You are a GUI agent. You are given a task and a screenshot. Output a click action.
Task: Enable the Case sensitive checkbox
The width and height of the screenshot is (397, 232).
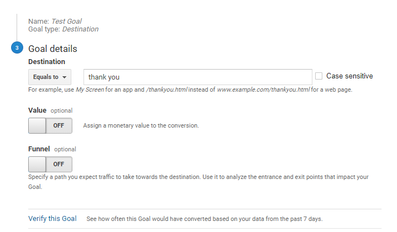tap(319, 76)
